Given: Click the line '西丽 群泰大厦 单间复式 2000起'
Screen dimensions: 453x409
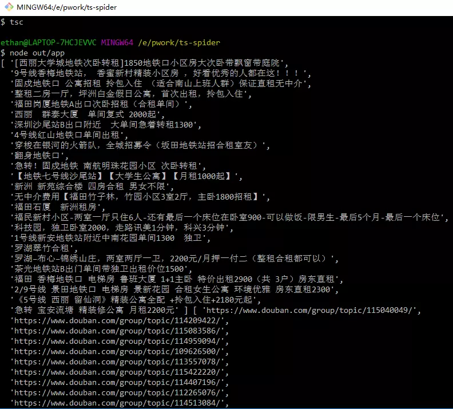Looking at the screenshot, I should [x=88, y=114].
